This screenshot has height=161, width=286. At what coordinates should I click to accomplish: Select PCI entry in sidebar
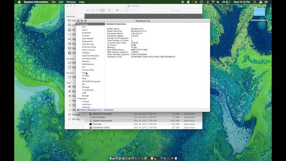click(84, 67)
